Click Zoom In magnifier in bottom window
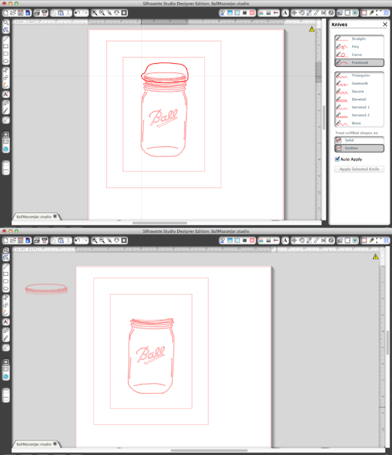This screenshot has height=455, width=392. pos(95,240)
